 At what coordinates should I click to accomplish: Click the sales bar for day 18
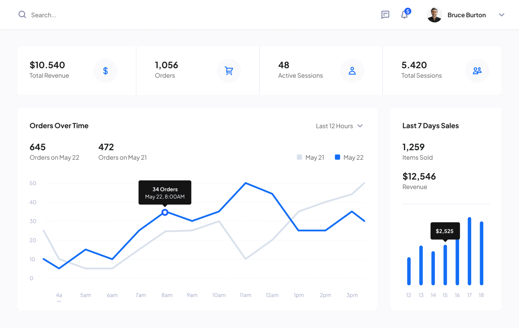coord(481,253)
